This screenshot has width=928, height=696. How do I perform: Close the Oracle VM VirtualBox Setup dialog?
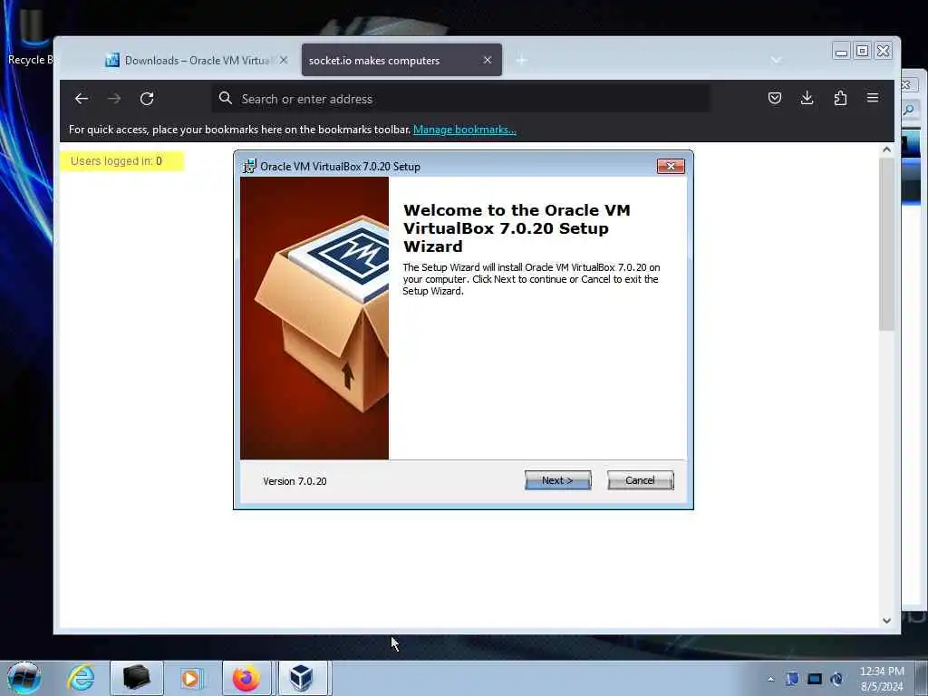click(671, 167)
